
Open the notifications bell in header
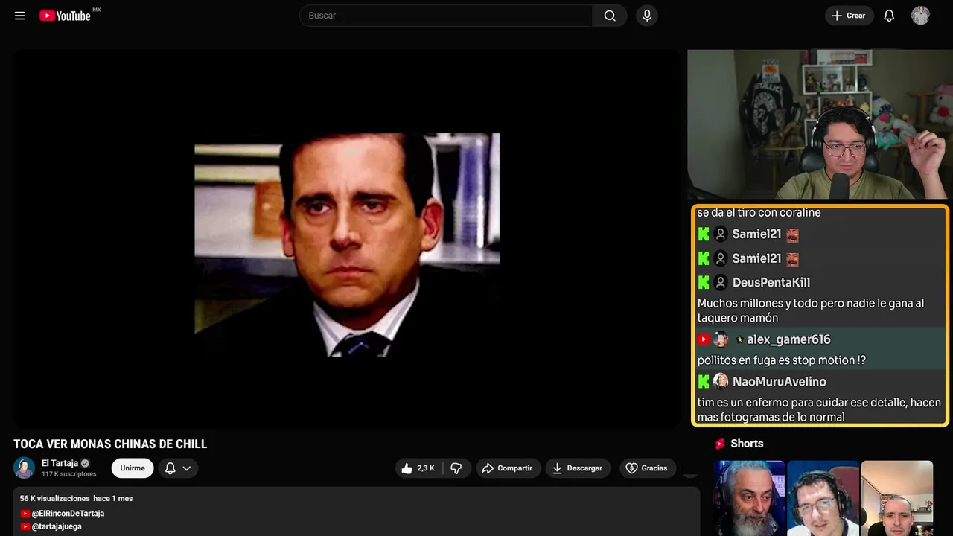coord(889,16)
